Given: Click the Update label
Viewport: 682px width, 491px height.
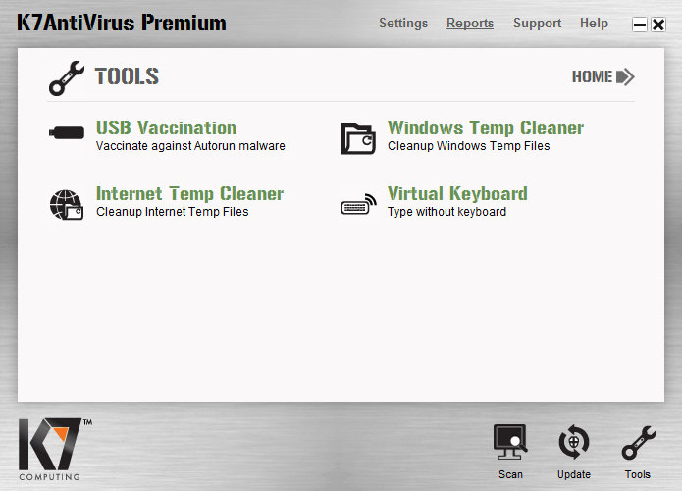Looking at the screenshot, I should (x=574, y=474).
